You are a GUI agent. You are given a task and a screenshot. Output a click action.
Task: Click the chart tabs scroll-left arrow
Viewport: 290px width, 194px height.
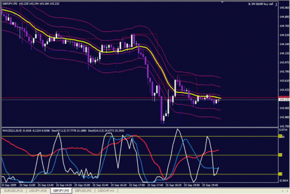[283, 191]
